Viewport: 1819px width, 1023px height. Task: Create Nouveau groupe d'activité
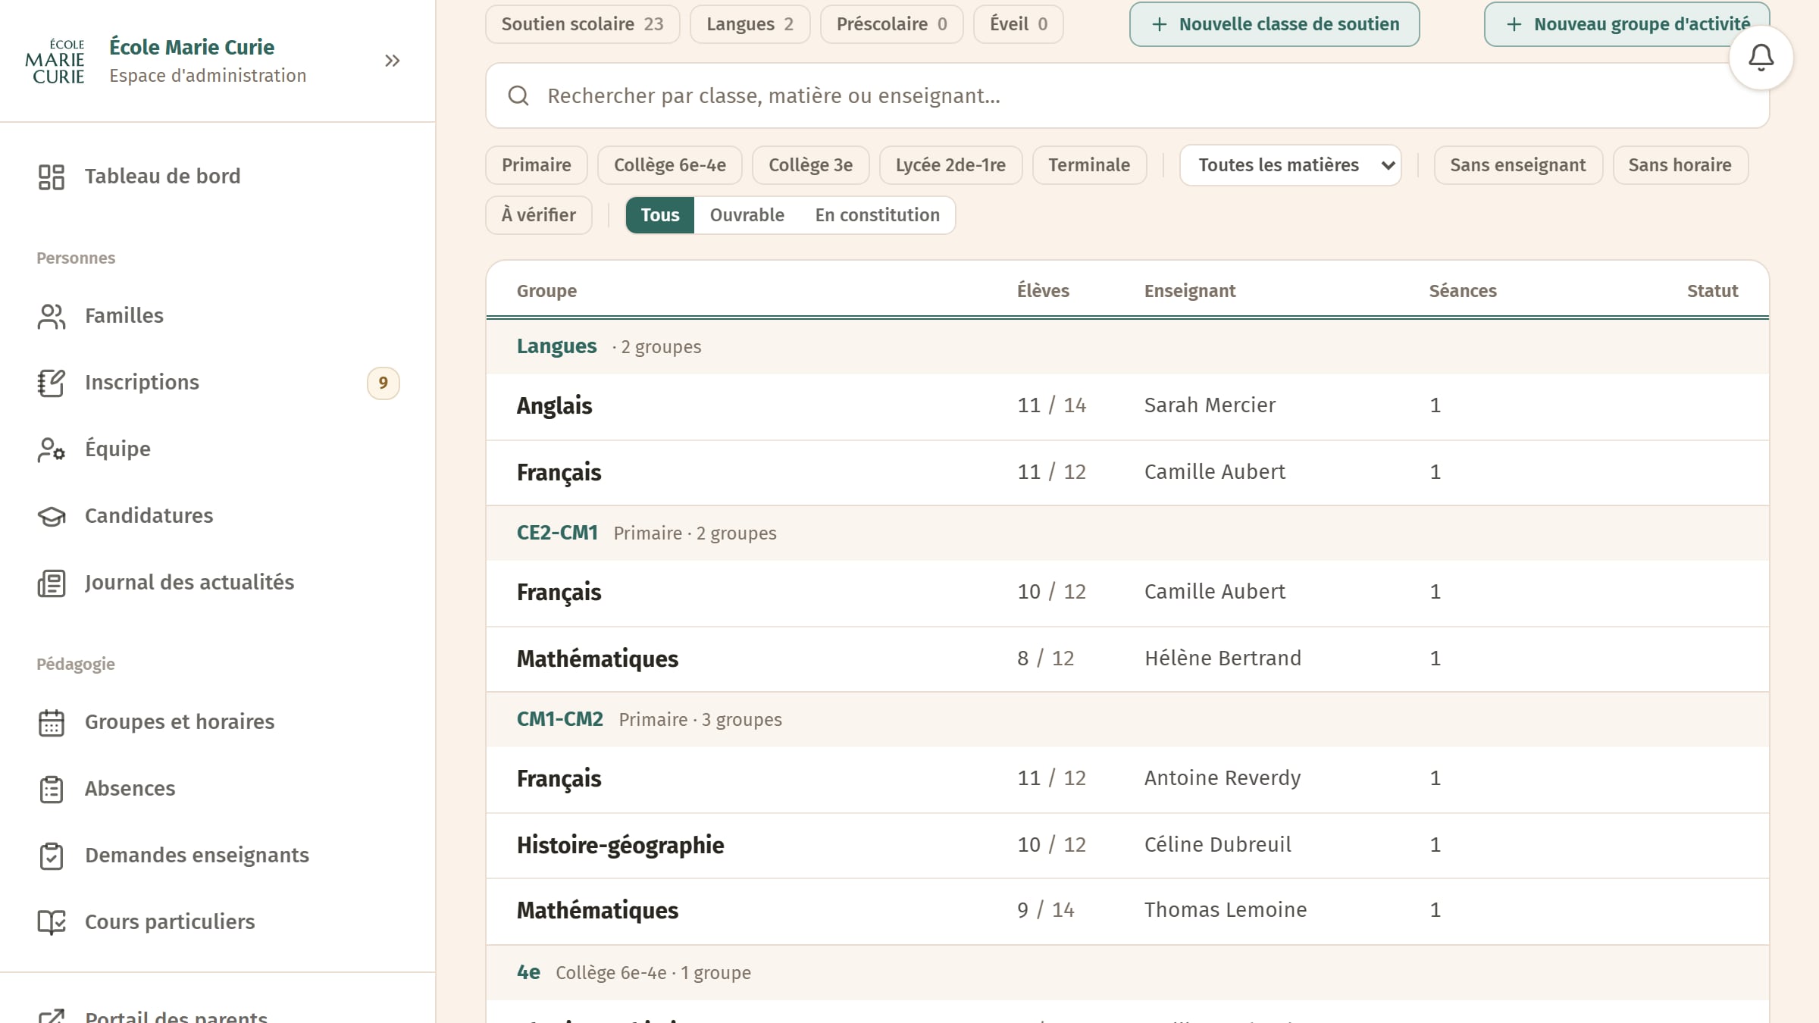1627,24
